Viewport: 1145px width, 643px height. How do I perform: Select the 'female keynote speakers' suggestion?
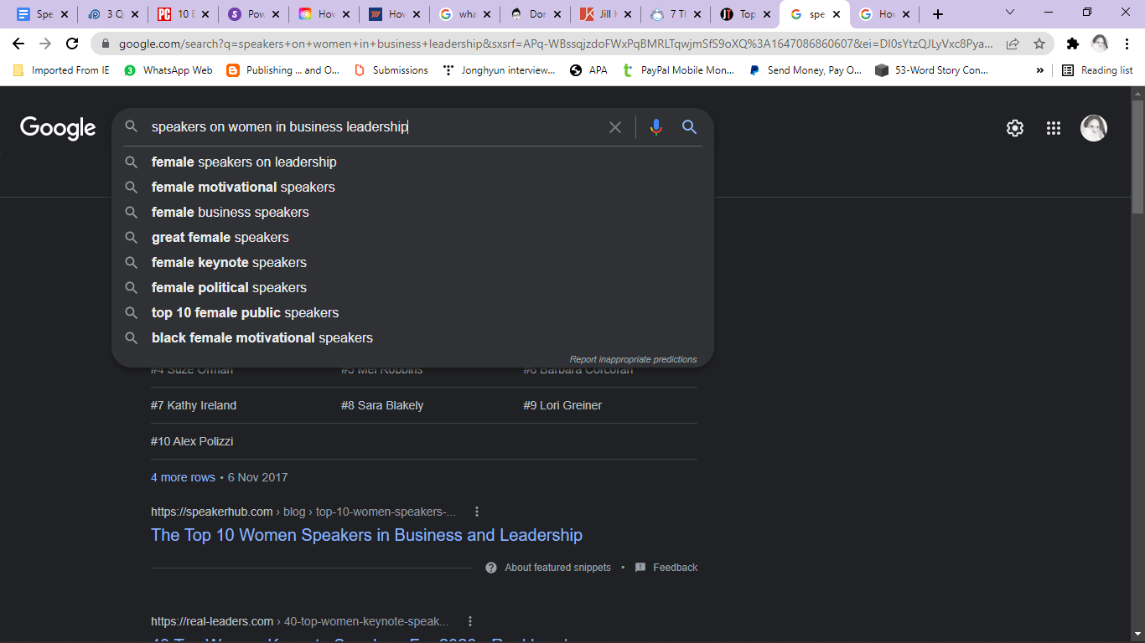(x=228, y=262)
